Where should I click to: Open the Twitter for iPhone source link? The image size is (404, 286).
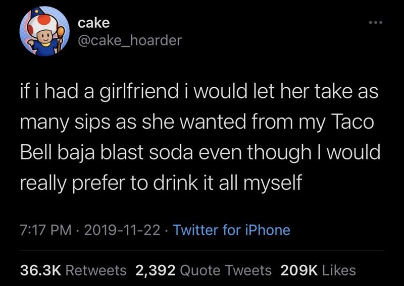coord(231,231)
